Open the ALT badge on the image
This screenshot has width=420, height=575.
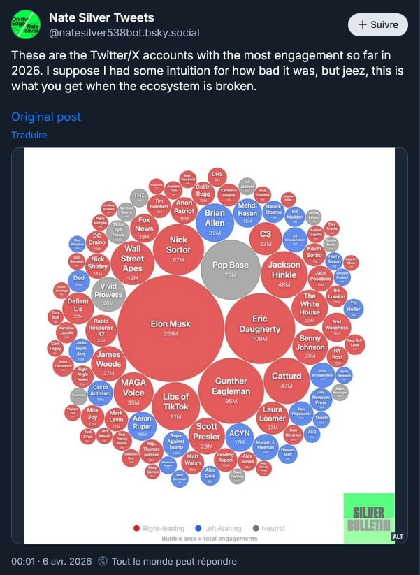point(398,537)
